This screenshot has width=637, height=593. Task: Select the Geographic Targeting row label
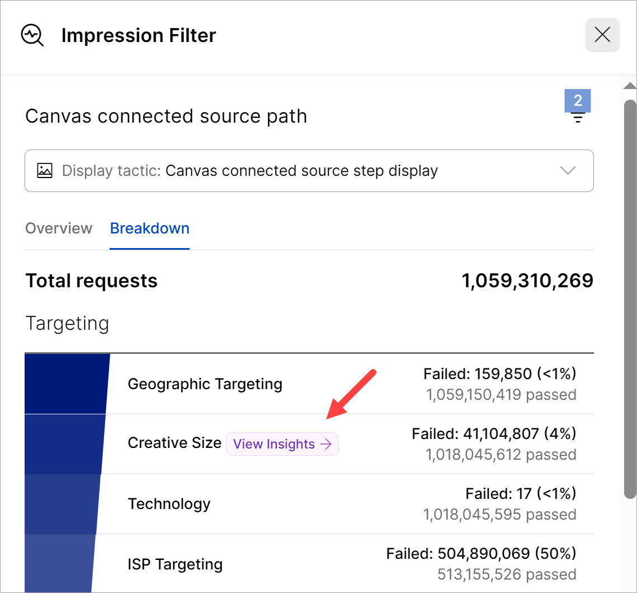tap(205, 384)
